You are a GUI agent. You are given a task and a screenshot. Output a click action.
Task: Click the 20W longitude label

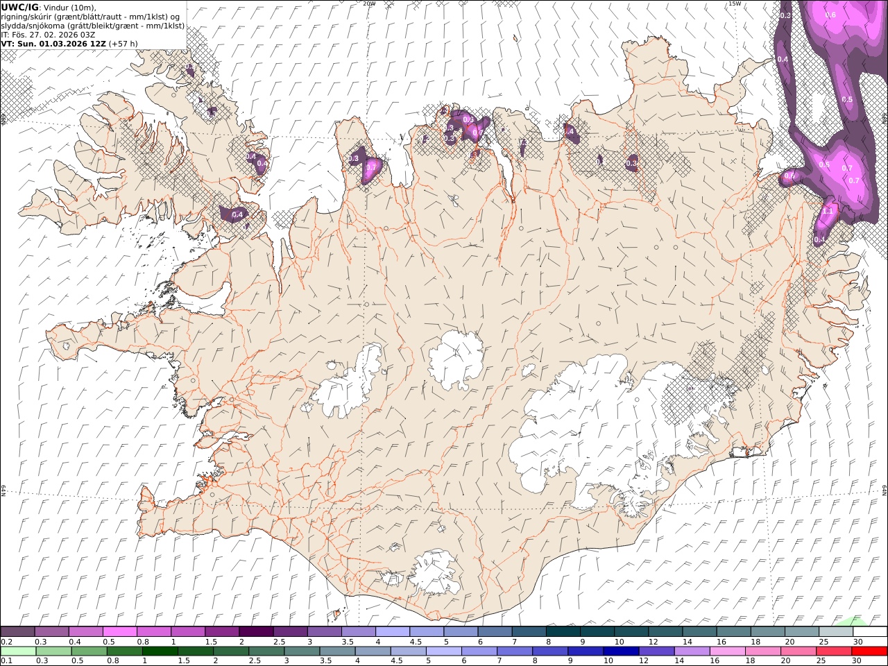(369, 3)
